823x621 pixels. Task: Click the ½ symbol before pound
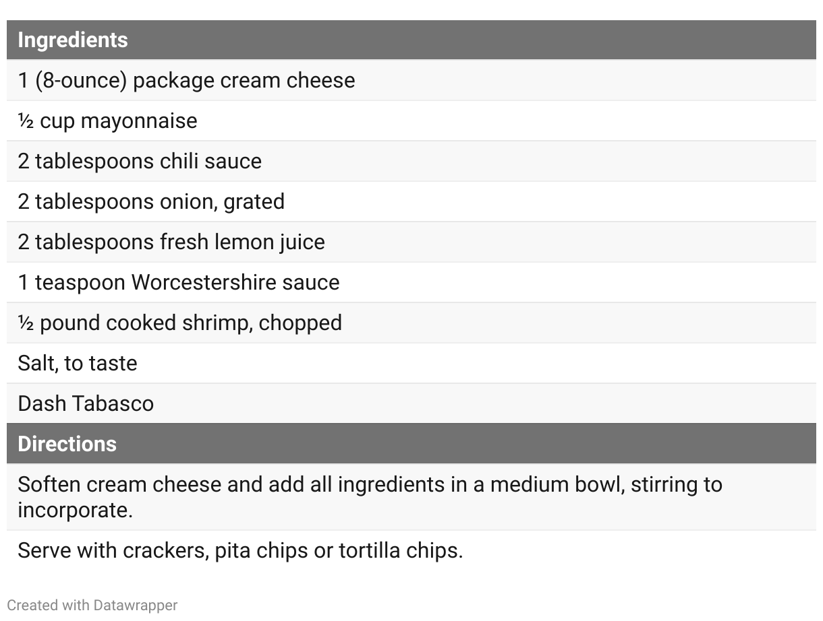point(26,323)
